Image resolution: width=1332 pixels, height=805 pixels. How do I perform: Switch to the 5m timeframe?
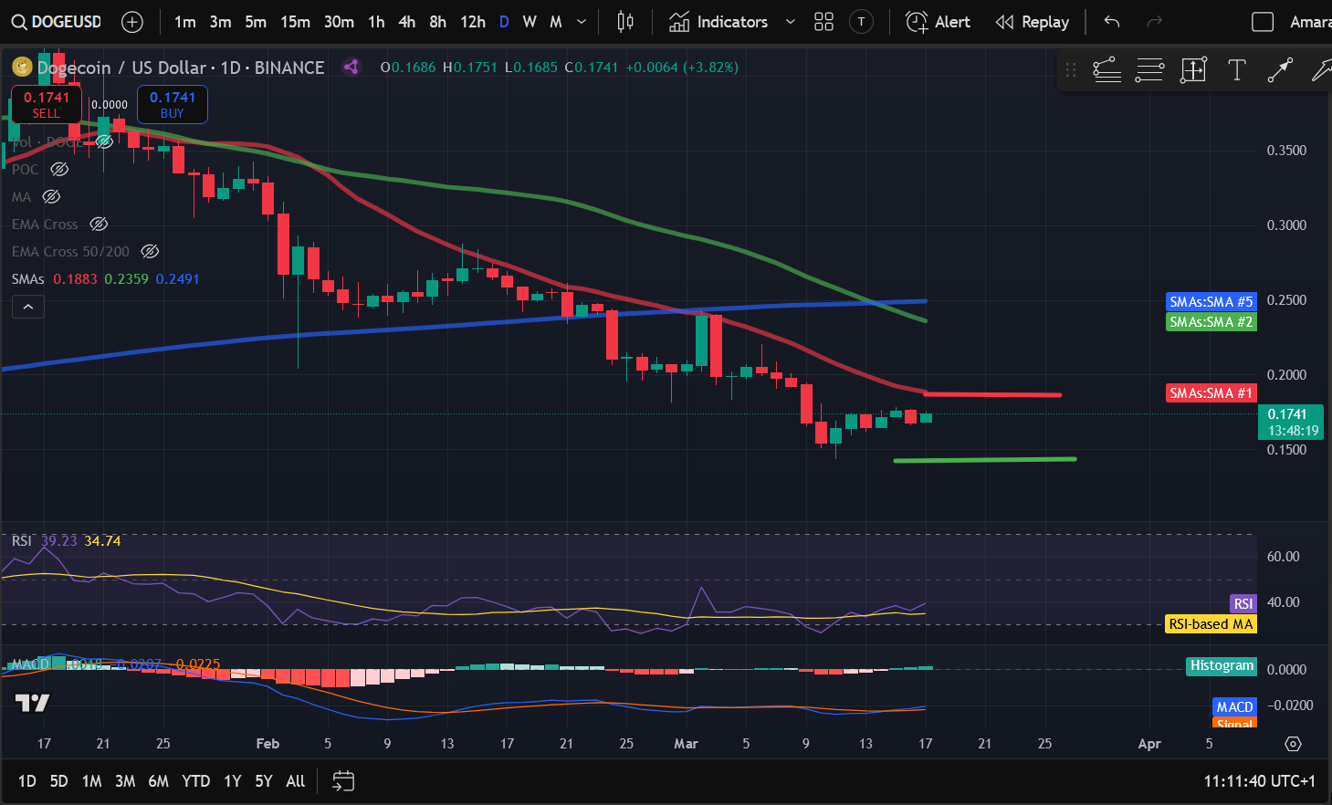tap(256, 22)
